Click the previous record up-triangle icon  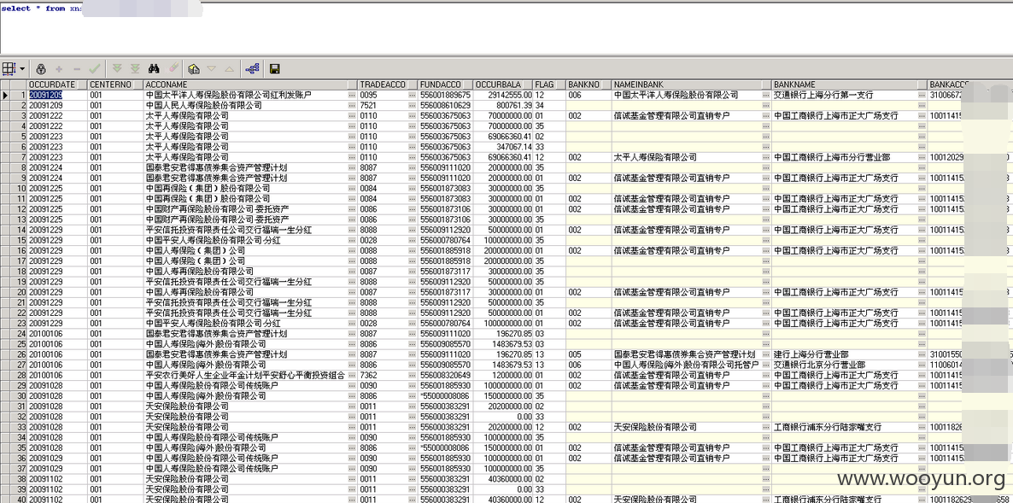[x=230, y=68]
